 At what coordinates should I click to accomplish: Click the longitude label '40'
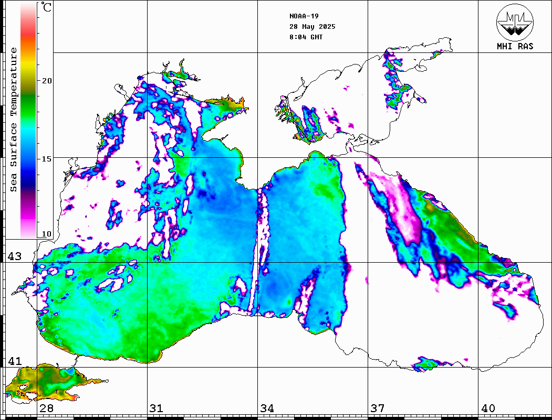point(488,408)
